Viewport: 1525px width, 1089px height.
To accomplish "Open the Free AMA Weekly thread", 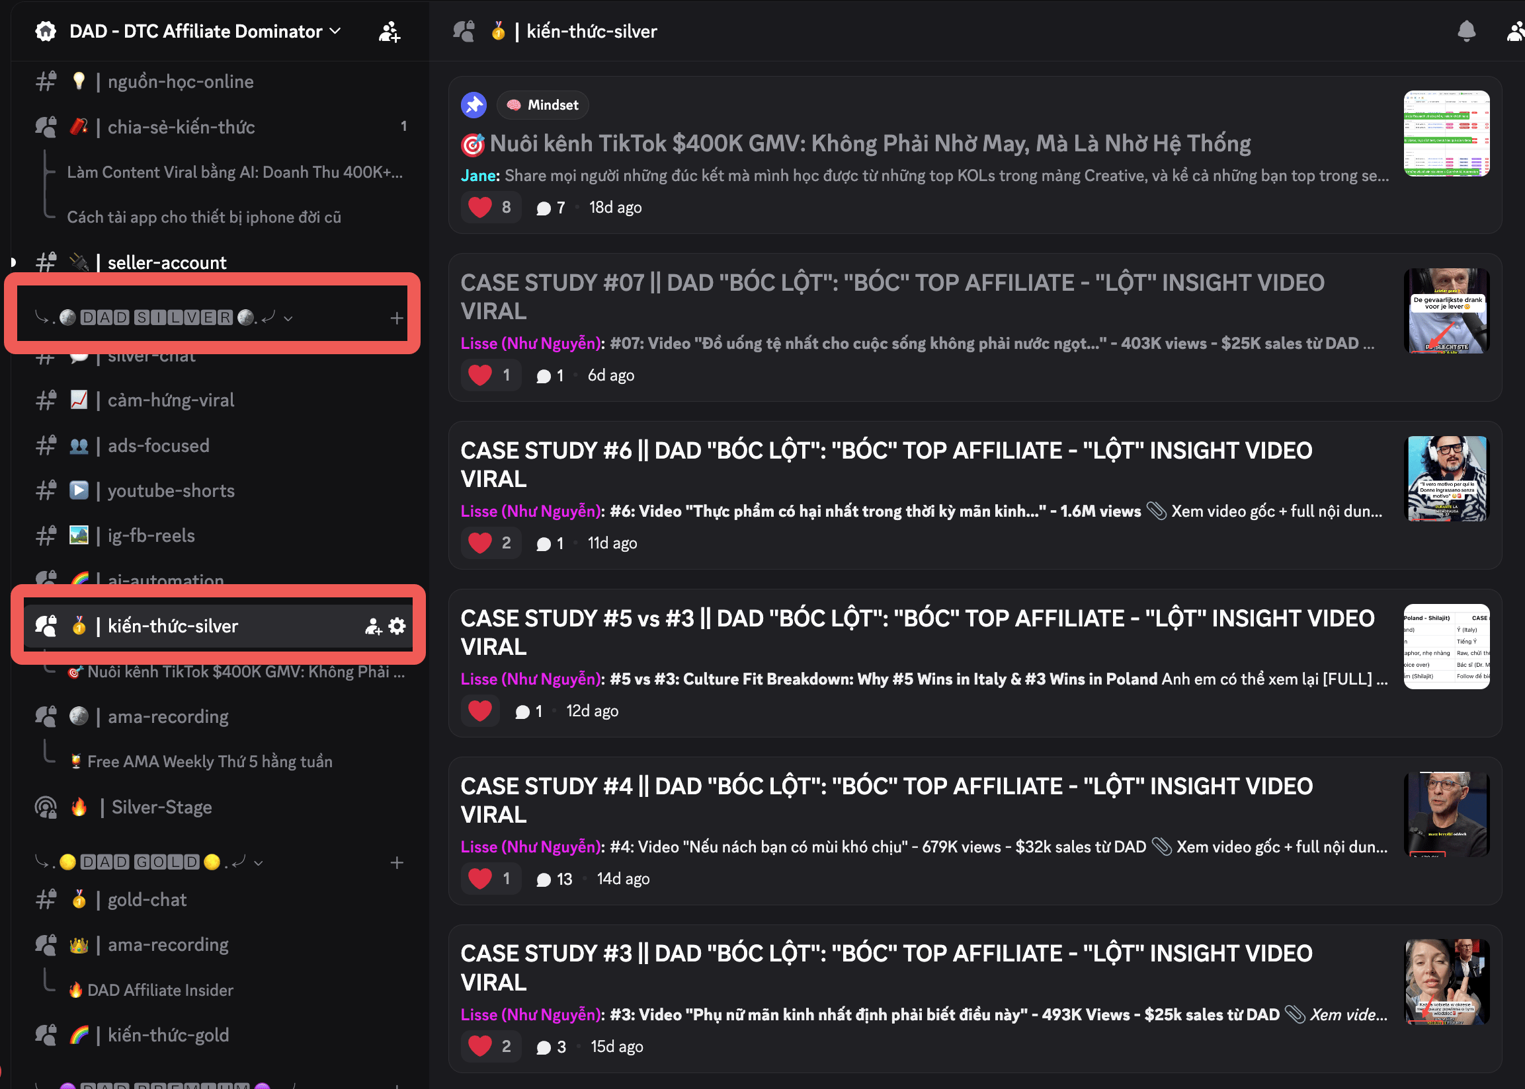I will tap(210, 762).
